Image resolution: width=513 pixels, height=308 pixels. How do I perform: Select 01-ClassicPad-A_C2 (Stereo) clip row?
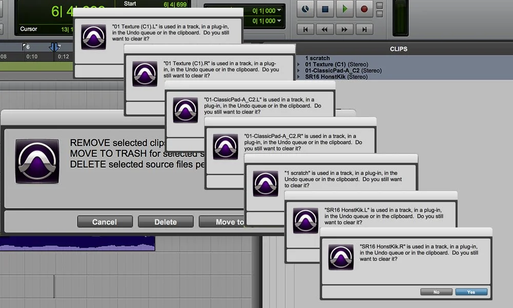pyautogui.click(x=343, y=71)
